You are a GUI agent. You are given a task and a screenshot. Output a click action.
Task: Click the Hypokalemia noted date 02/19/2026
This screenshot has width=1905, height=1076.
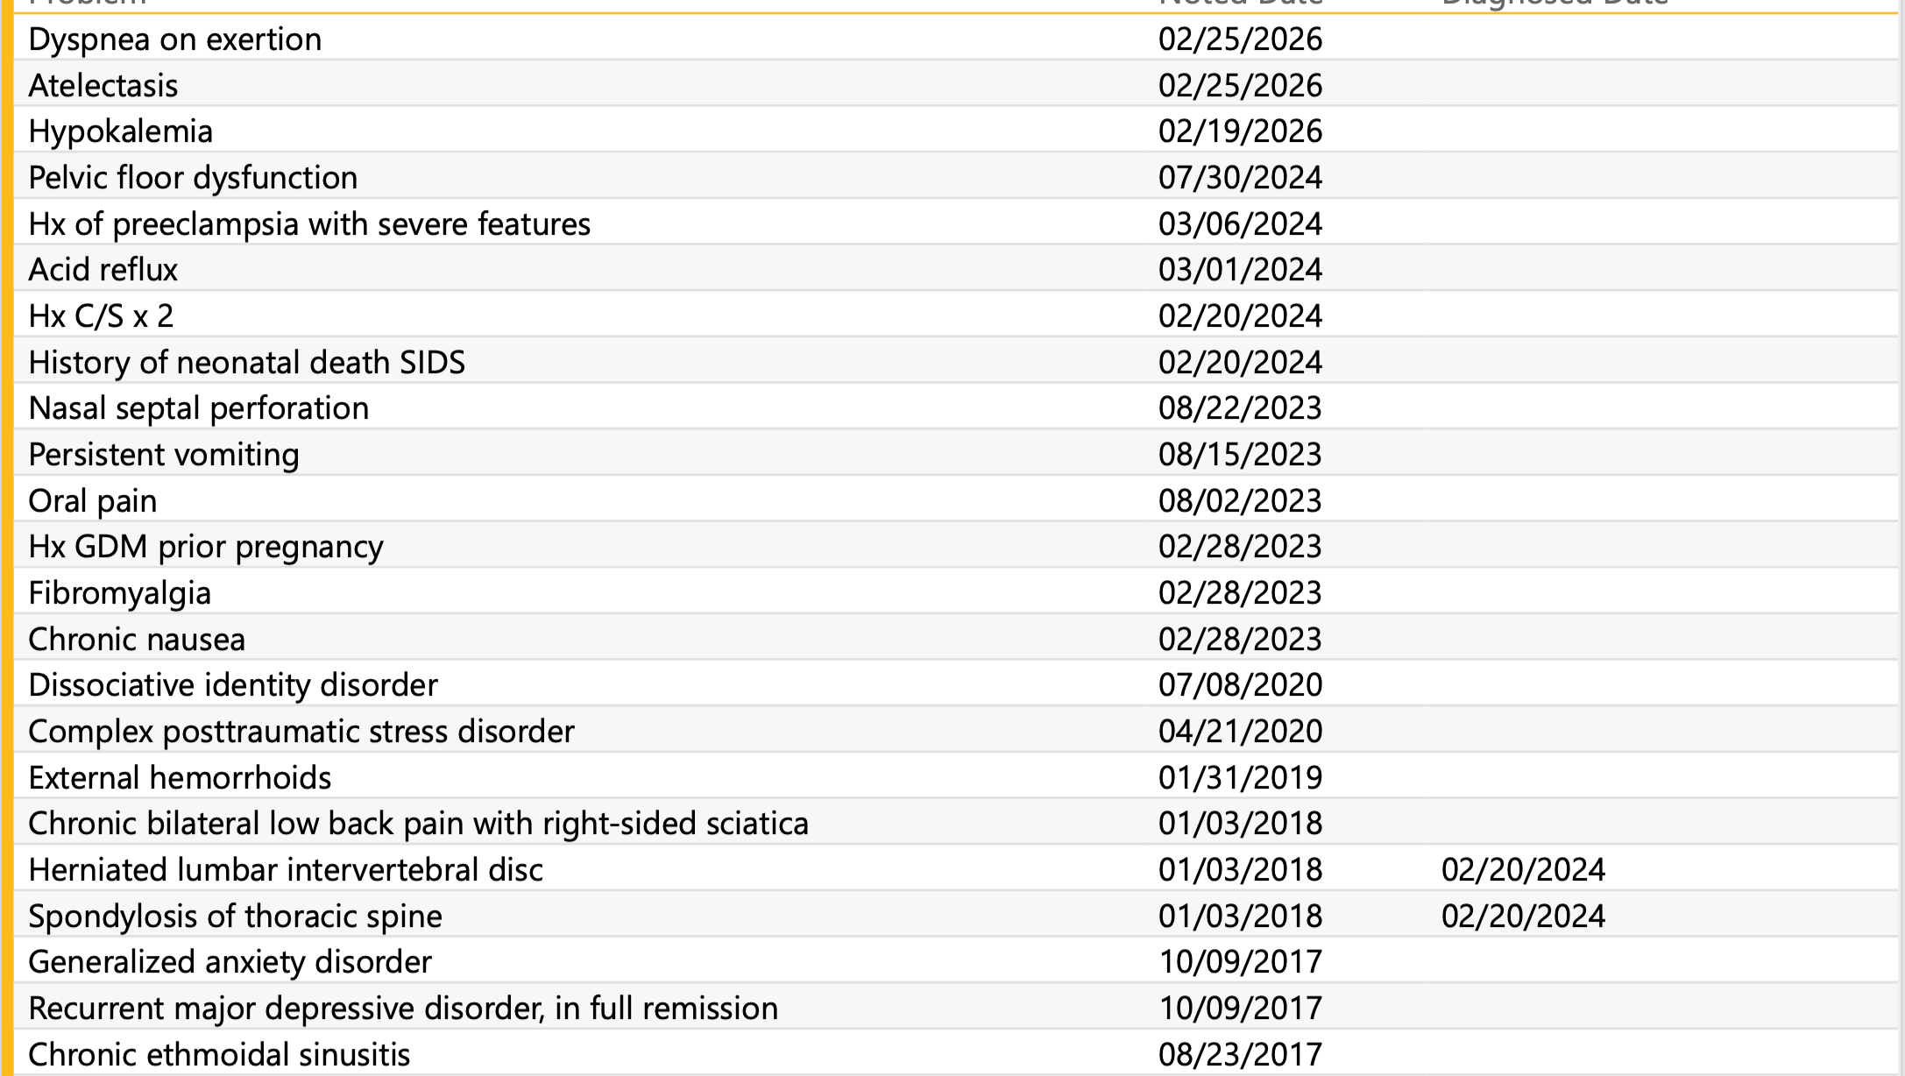[1240, 131]
